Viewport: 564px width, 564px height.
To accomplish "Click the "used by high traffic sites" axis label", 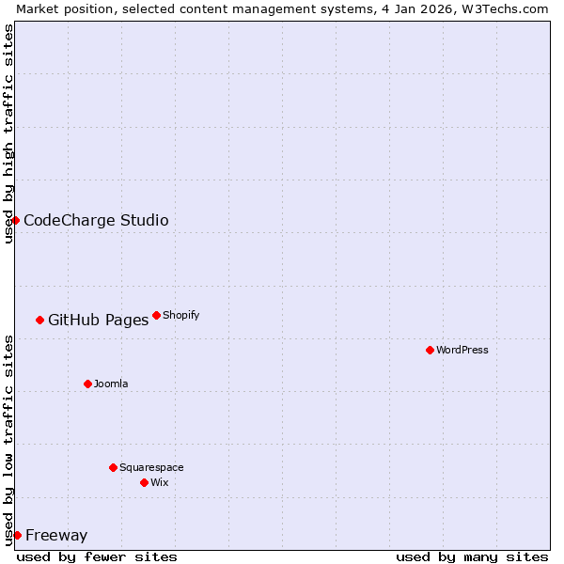I will [8, 133].
